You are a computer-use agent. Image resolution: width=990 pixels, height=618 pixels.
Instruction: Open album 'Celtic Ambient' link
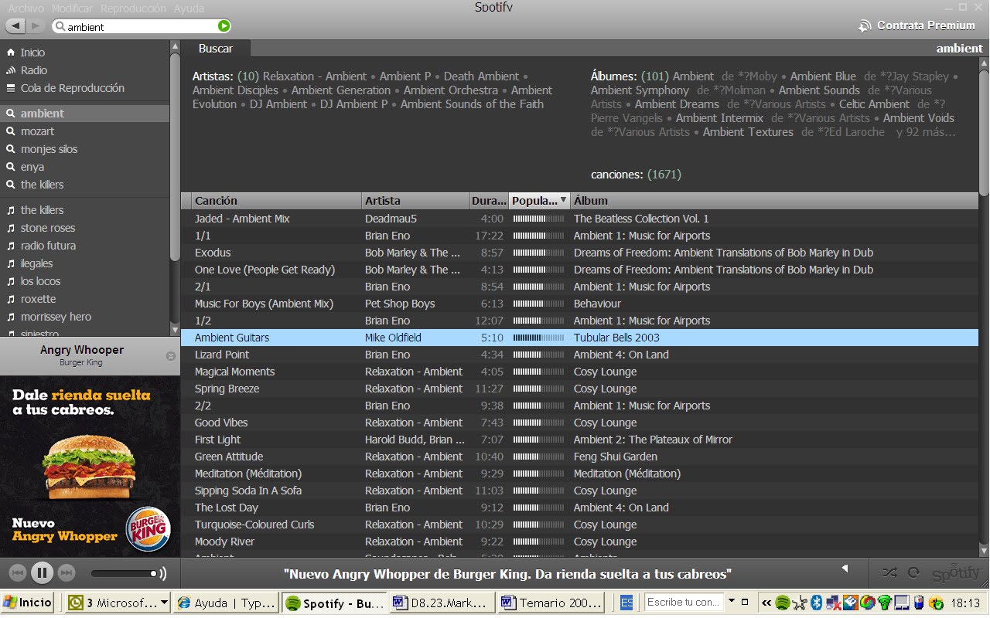[874, 104]
